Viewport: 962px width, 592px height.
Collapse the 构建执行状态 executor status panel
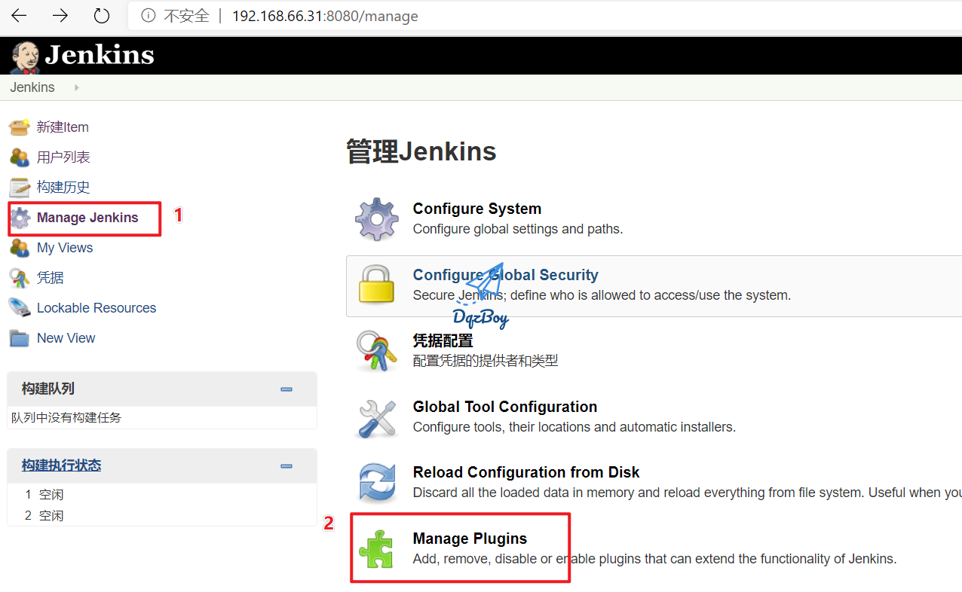point(286,466)
